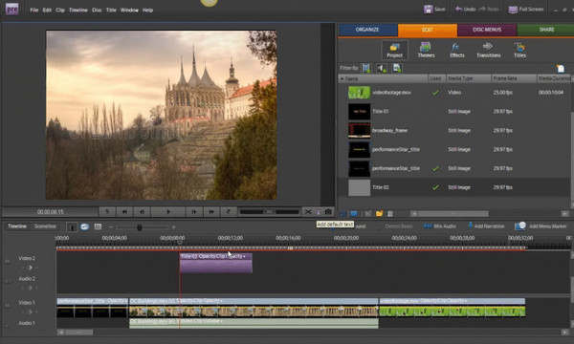The height and width of the screenshot is (344, 574).
Task: Open the Properties icon in timeline toolbar
Action: 98,227
